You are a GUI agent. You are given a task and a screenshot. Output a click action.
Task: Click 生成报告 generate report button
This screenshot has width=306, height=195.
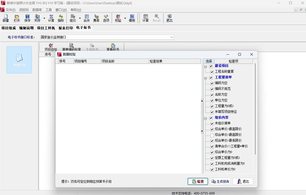coord(220,181)
